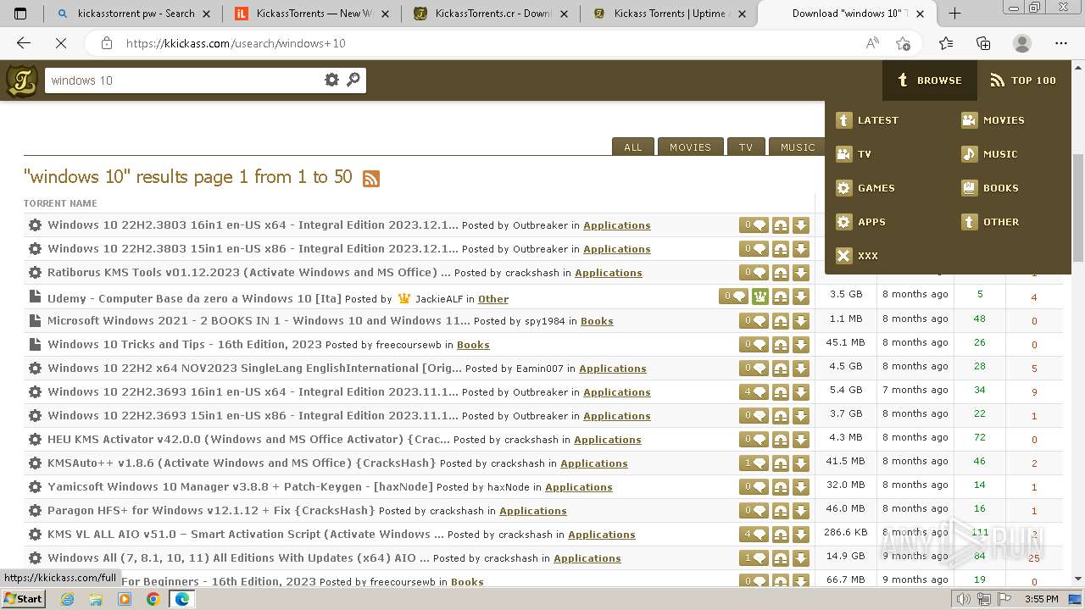Open the Collections toolbar icon
Image resolution: width=1085 pixels, height=610 pixels.
point(983,43)
